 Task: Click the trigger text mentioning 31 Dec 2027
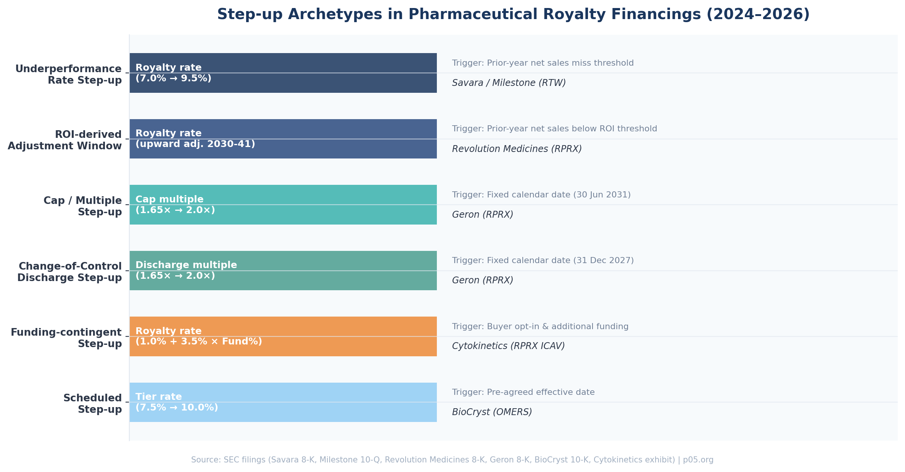543,260
